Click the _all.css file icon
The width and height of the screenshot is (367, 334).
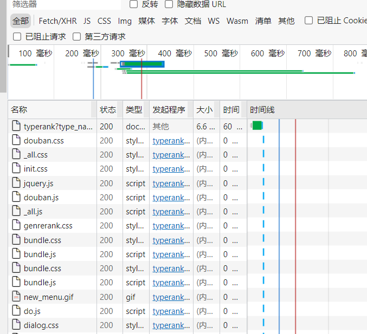click(16, 154)
